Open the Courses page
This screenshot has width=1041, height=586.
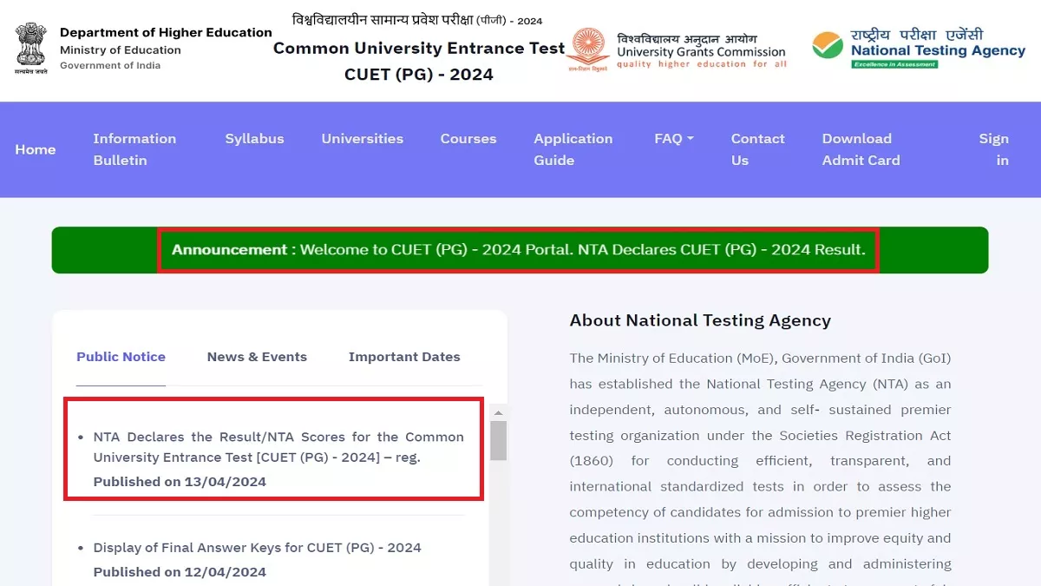tap(468, 139)
